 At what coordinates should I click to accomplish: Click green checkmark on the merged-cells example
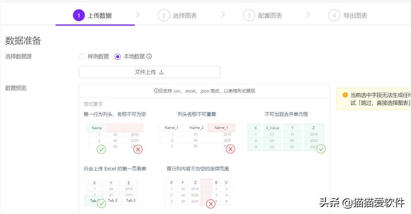click(x=321, y=149)
